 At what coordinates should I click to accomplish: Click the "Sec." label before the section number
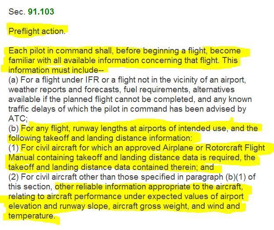[x=17, y=12]
